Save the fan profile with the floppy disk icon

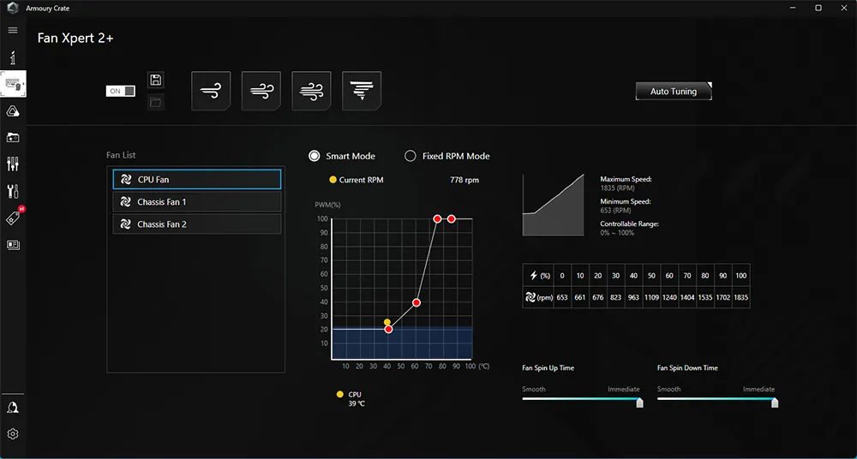[x=155, y=80]
